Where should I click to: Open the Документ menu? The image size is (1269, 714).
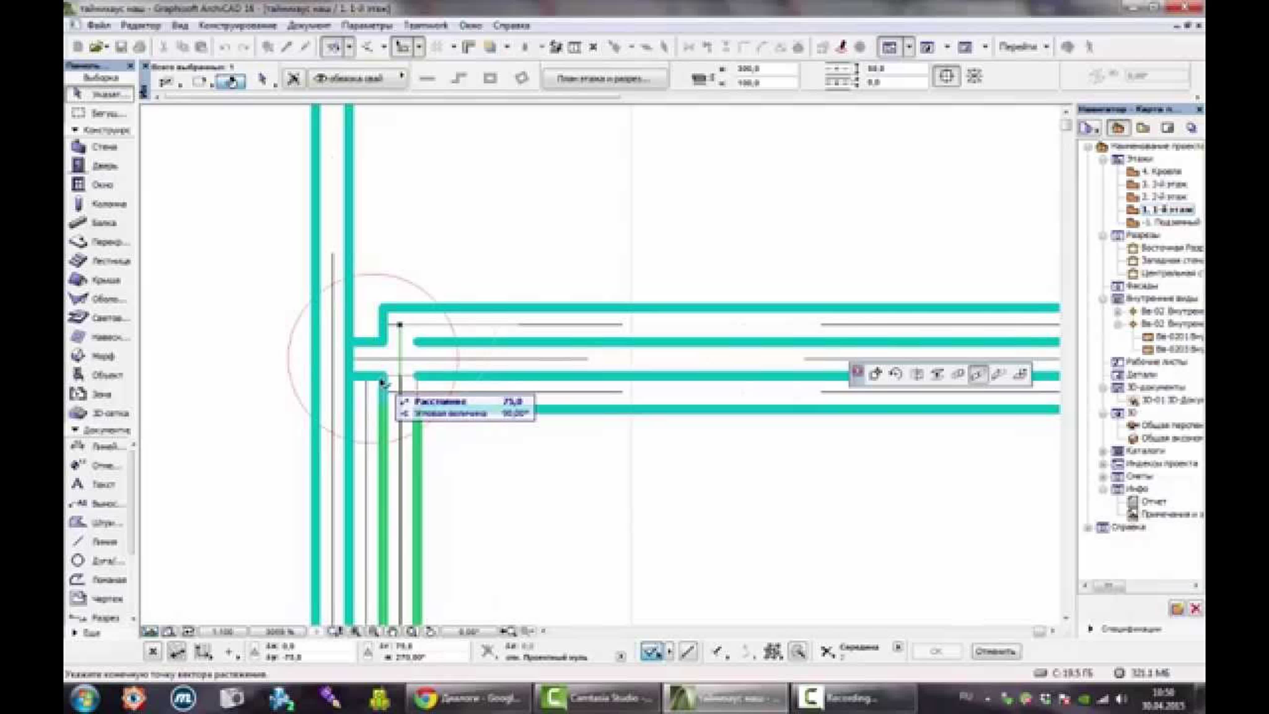click(309, 26)
